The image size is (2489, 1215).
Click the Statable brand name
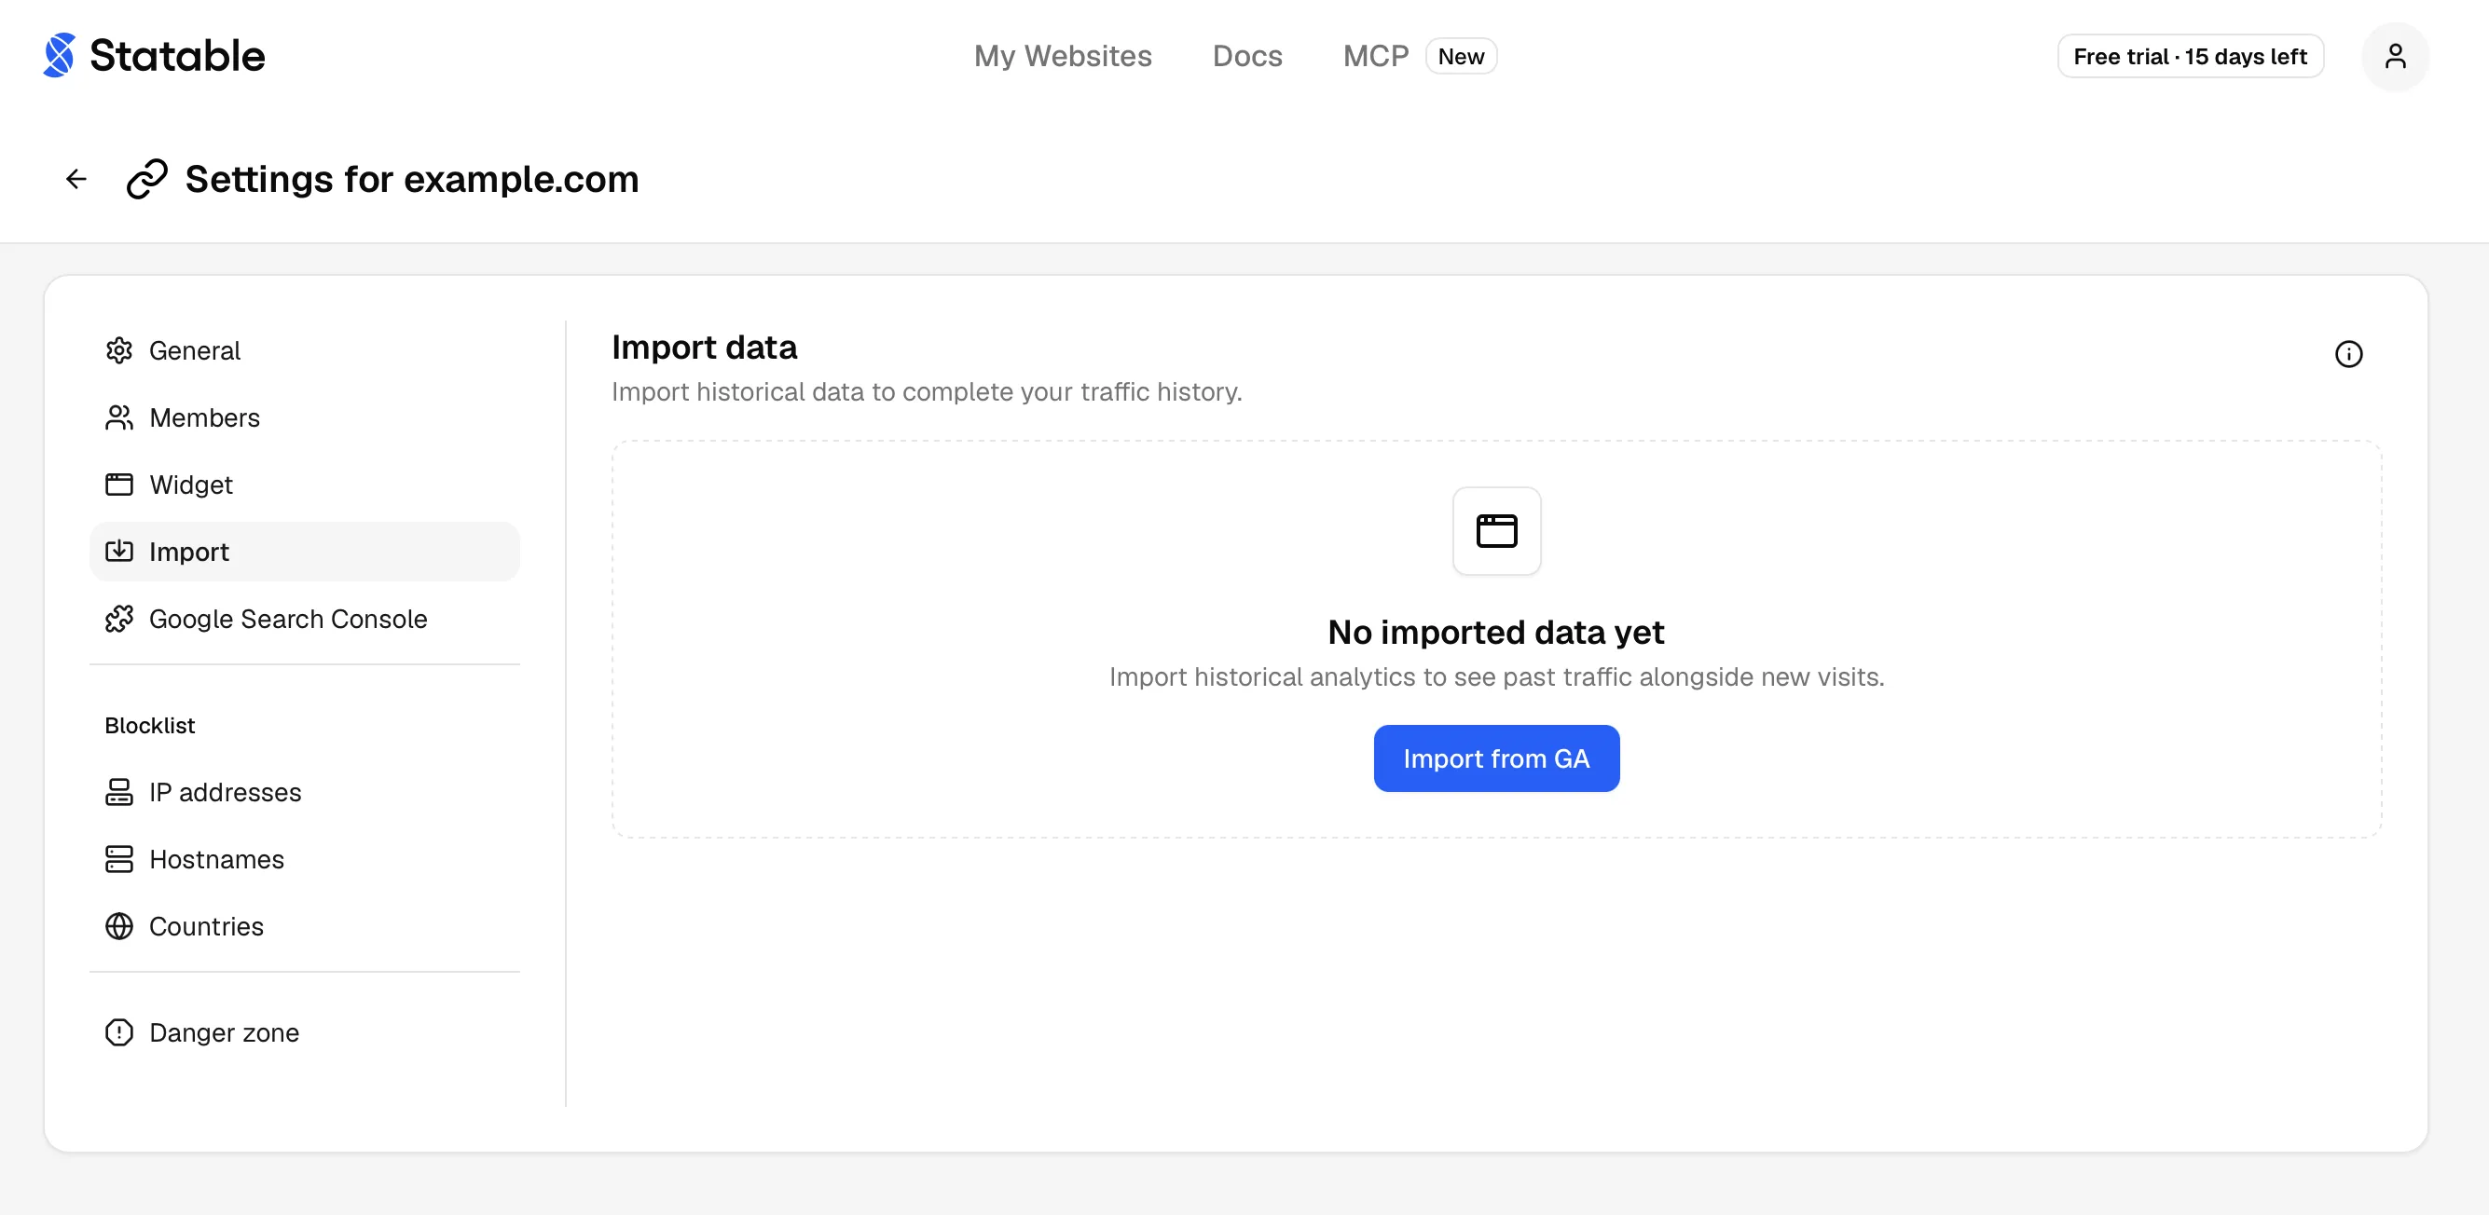point(177,56)
